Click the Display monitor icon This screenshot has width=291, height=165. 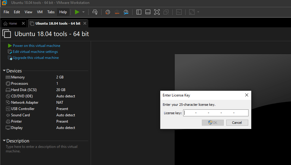point(8,128)
